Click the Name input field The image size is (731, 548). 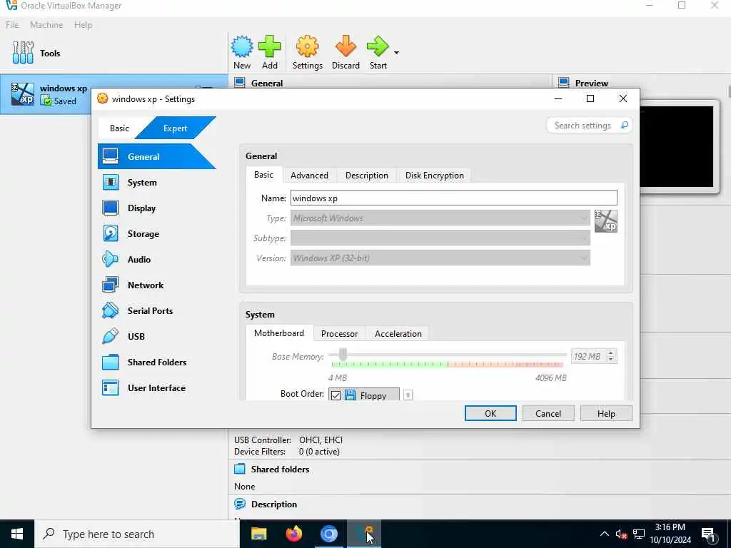[x=453, y=198]
